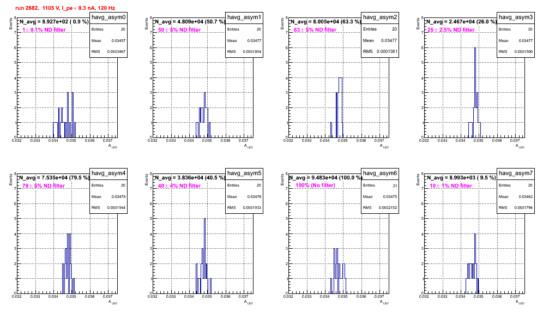
Task: Click Mean 0.03462 in havg_asym7 stats
Action: point(516,196)
